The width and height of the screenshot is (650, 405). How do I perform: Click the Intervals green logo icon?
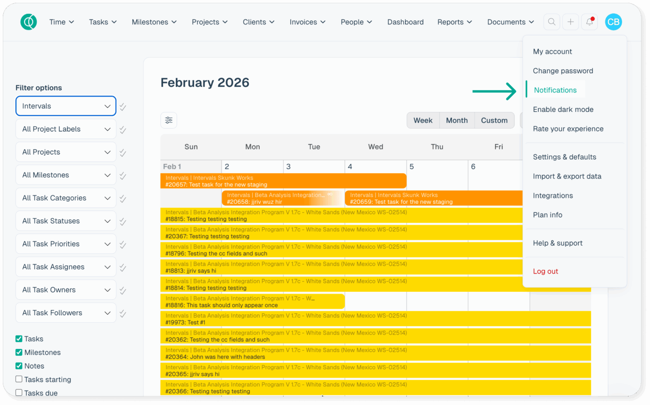click(29, 22)
